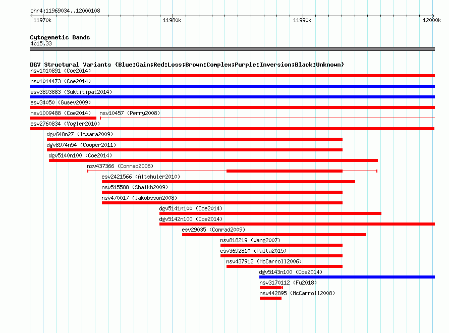Click the nsv1010891 (Coe2014) red loss bar

click(x=232, y=76)
